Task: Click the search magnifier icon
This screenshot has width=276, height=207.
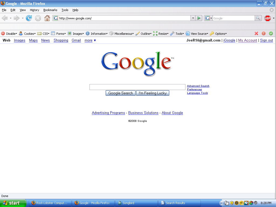Action: (x=258, y=18)
